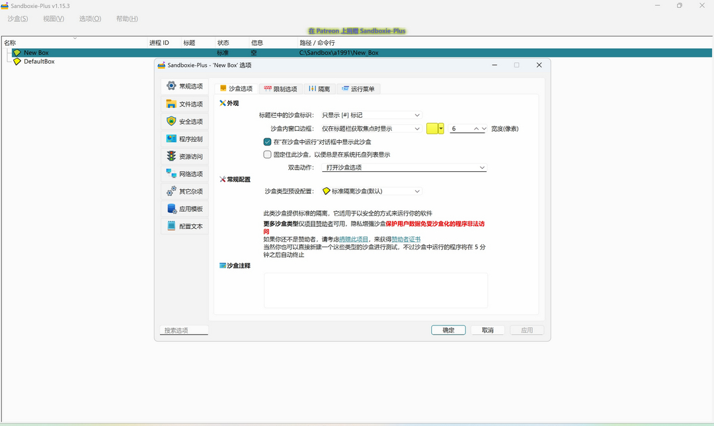Select the 安全选项 shield icon

point(171,121)
